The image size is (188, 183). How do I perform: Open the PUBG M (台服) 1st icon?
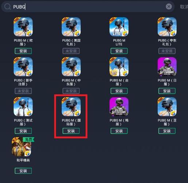click(119, 67)
